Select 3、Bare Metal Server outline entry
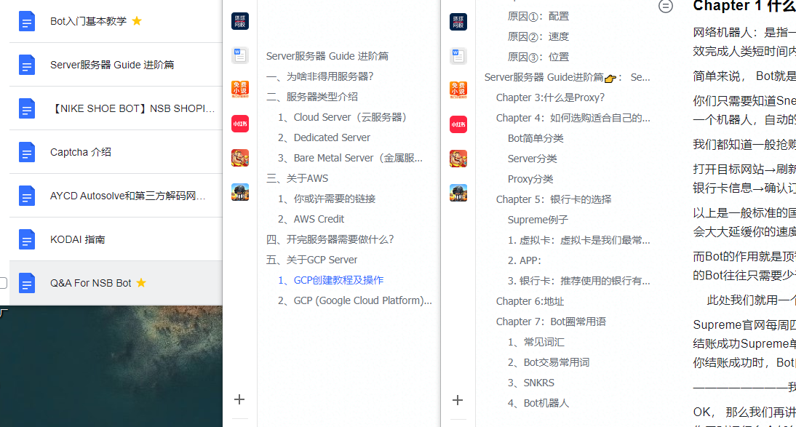The width and height of the screenshot is (796, 427). click(x=350, y=158)
